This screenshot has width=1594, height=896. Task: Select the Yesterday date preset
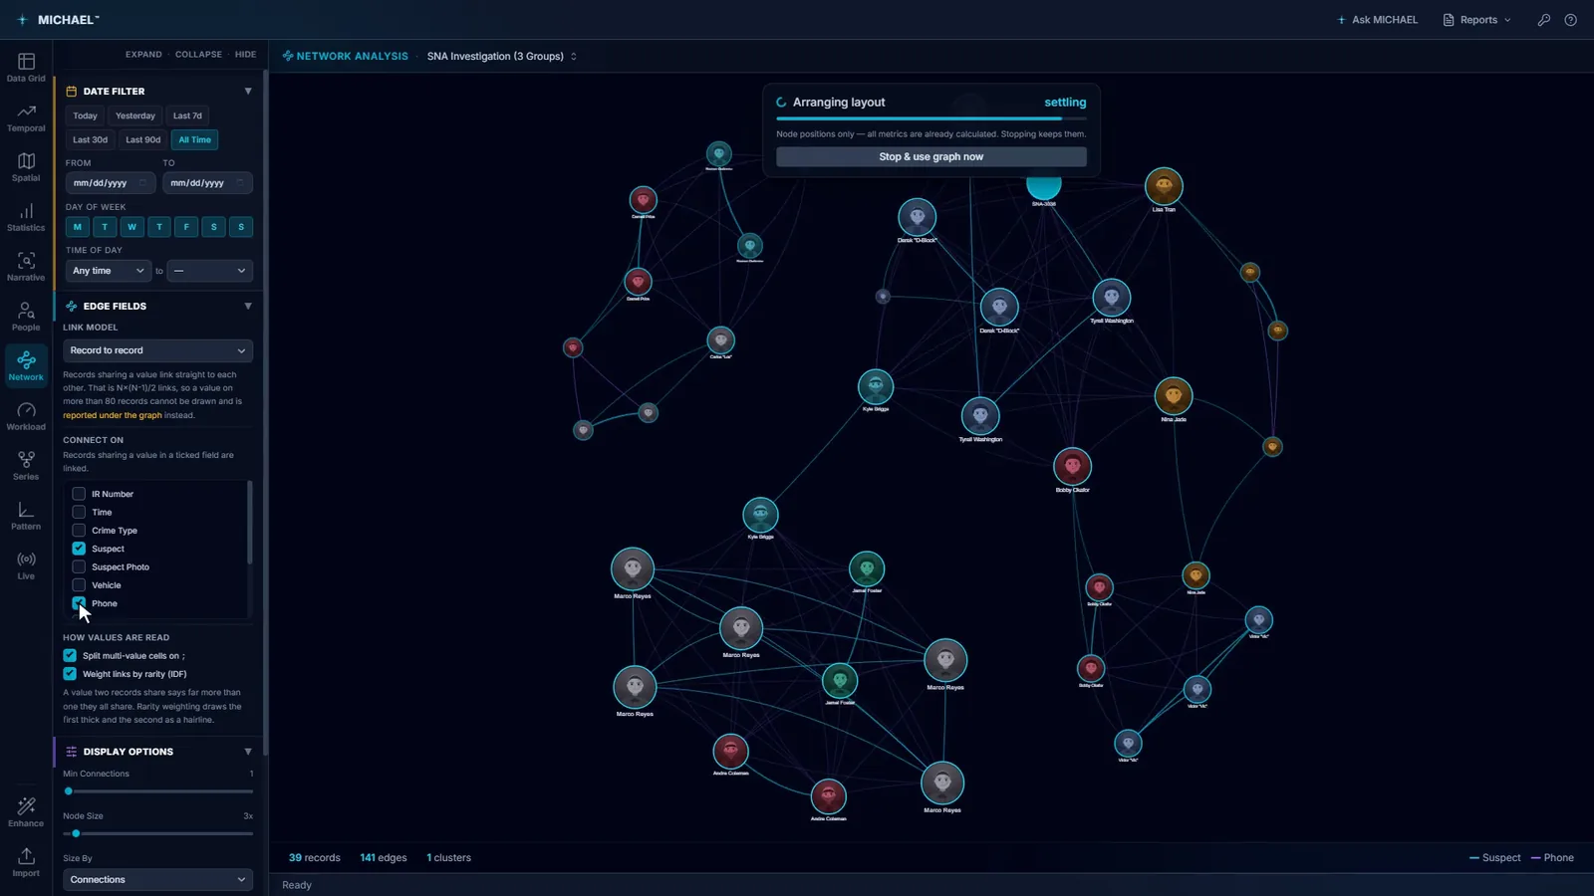coord(135,115)
